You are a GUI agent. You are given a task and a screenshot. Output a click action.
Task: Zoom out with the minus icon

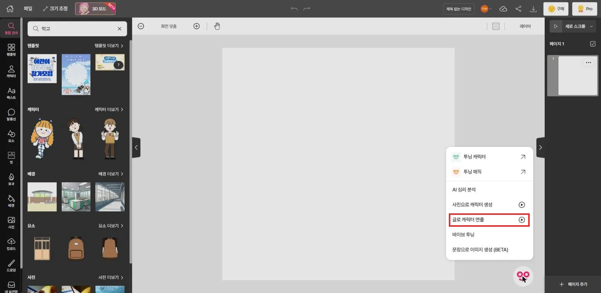(141, 26)
